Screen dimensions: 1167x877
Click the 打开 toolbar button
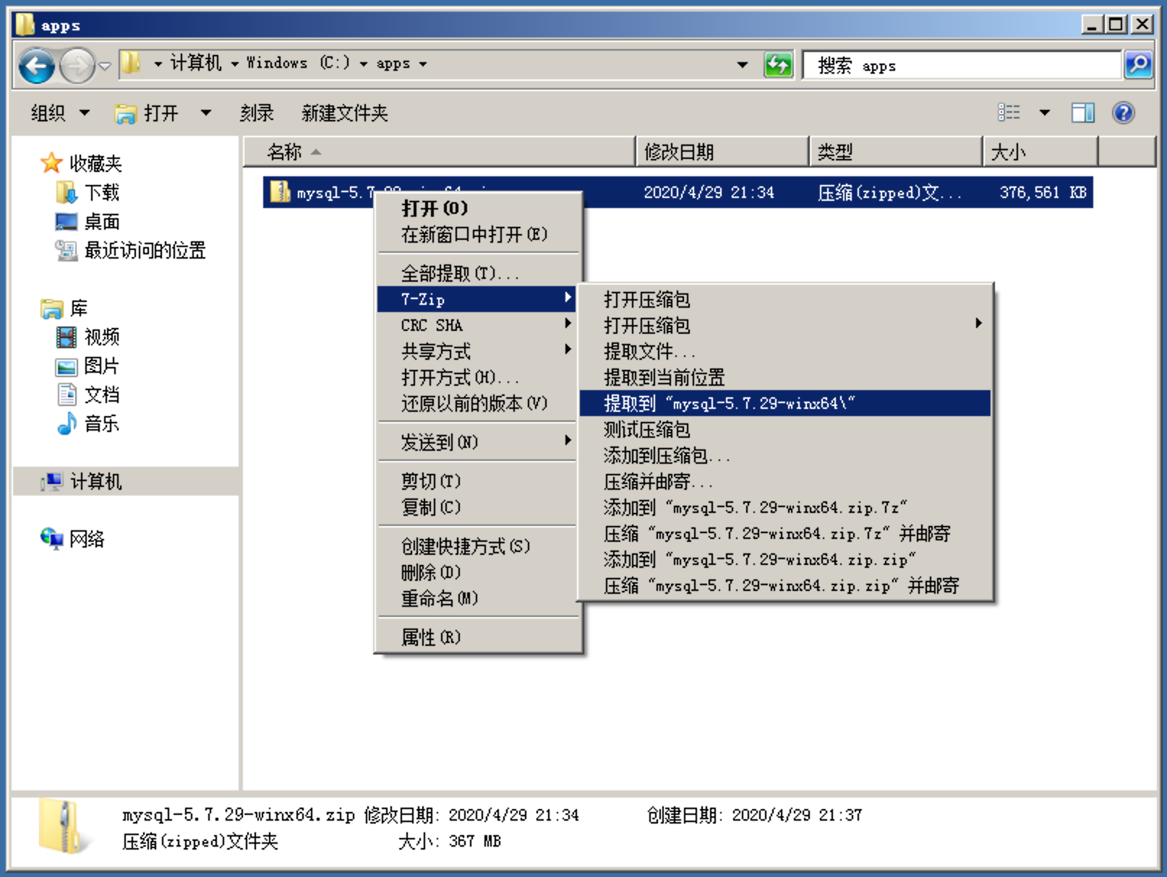[147, 113]
